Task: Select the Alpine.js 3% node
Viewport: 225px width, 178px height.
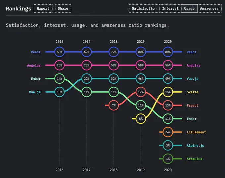Action: 168,146
